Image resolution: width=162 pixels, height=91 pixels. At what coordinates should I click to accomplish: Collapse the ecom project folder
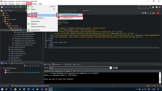(1, 15)
